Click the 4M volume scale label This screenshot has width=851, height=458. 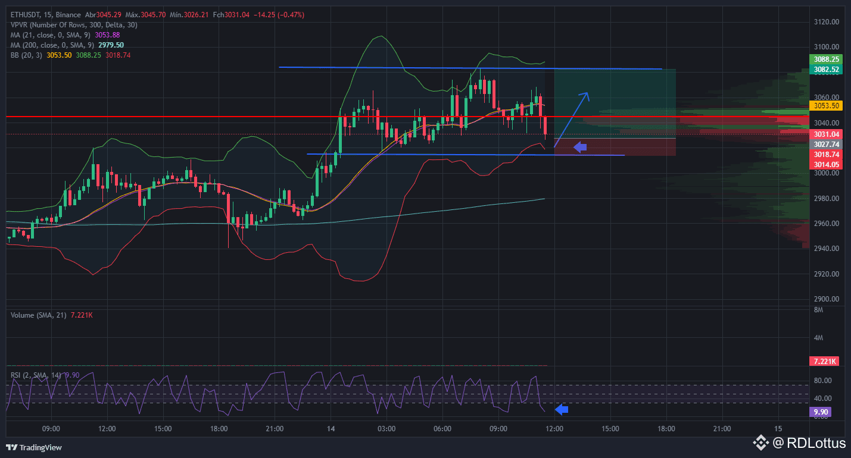818,338
